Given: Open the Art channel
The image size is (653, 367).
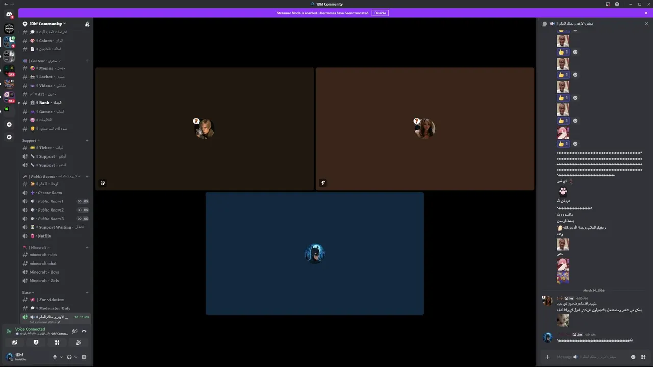Looking at the screenshot, I should pos(56,94).
